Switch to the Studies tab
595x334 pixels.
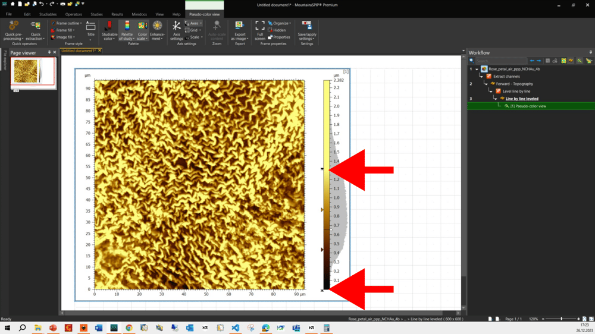pos(96,14)
